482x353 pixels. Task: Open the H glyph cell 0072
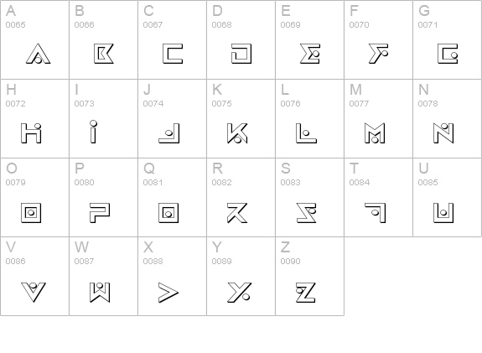pyautogui.click(x=34, y=119)
